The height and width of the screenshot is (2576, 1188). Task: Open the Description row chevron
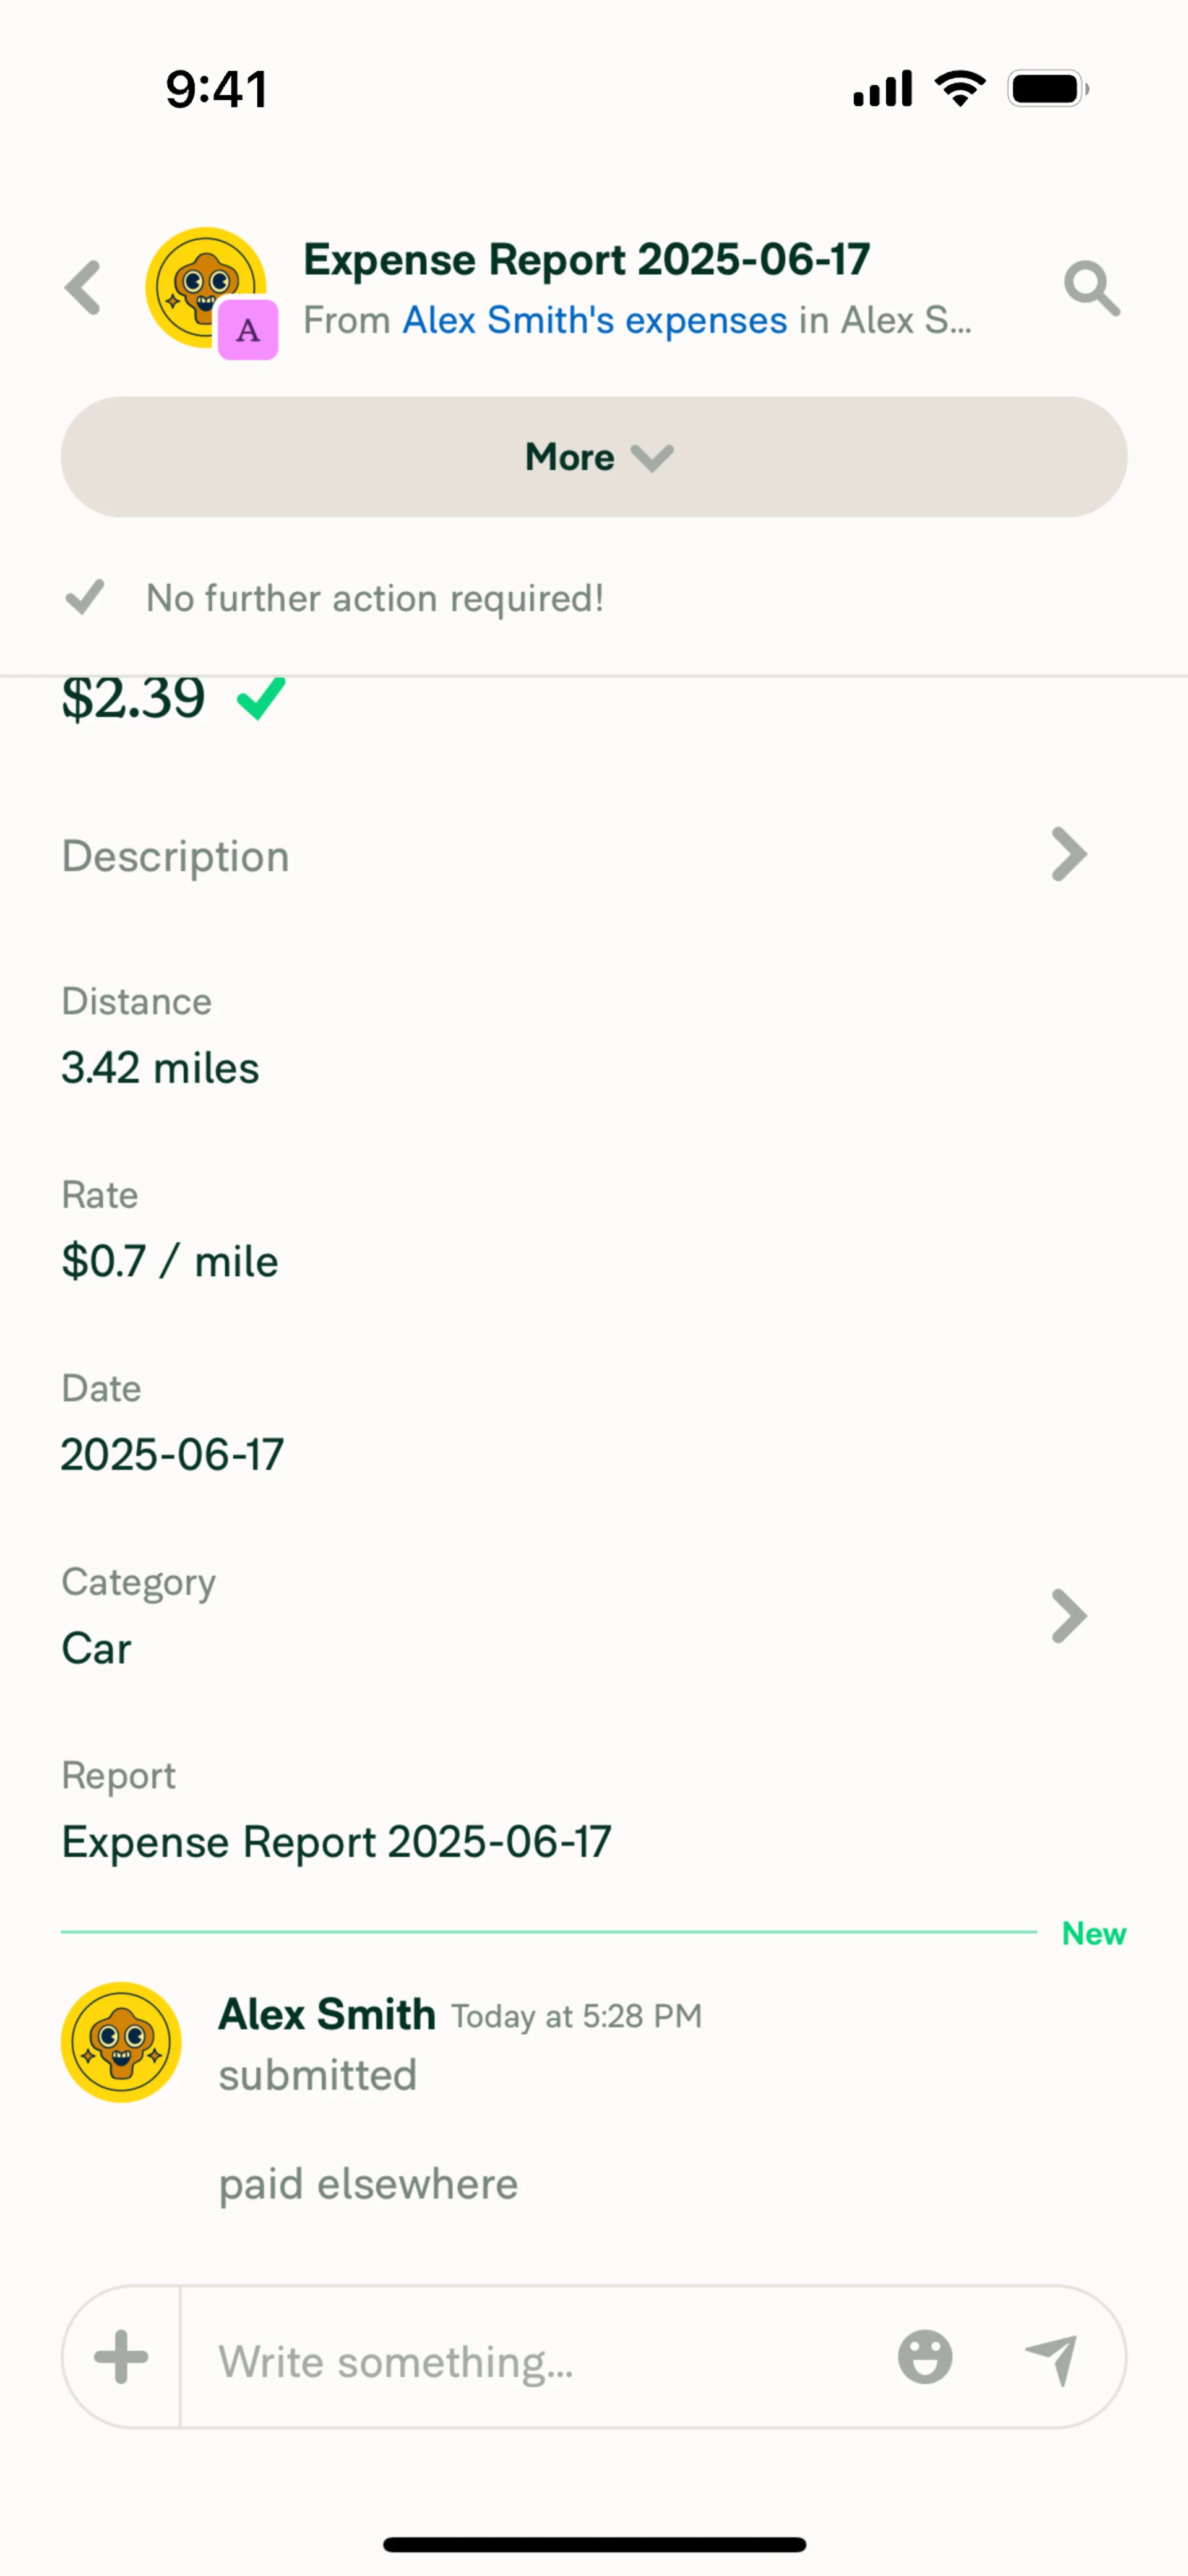(1068, 855)
